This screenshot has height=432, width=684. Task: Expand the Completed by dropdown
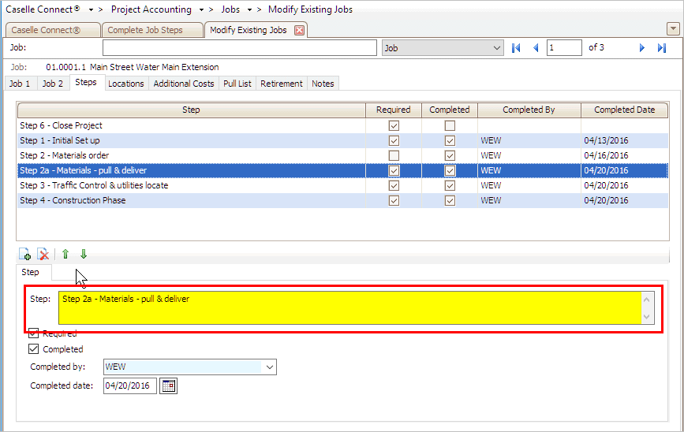[270, 367]
